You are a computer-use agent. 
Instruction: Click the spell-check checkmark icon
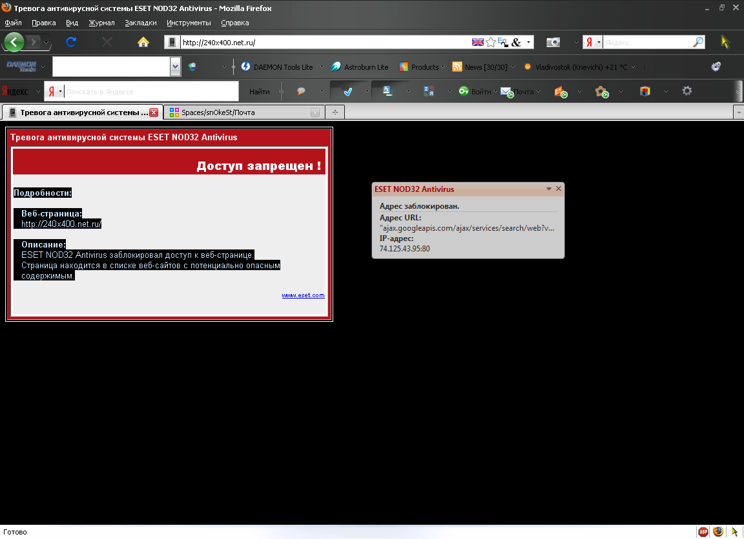(347, 91)
